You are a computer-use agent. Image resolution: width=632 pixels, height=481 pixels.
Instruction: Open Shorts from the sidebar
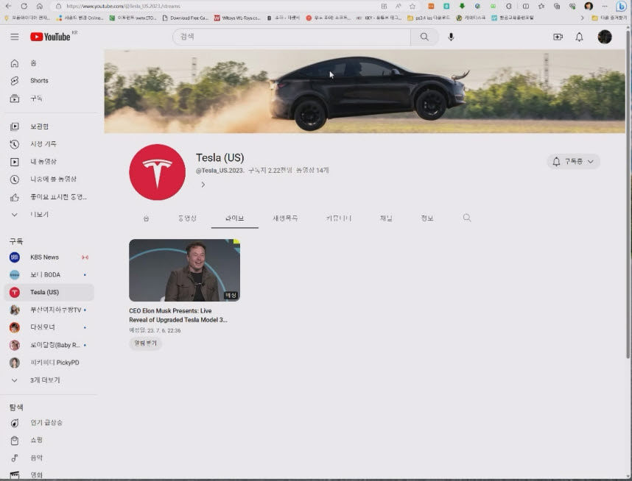coord(49,80)
